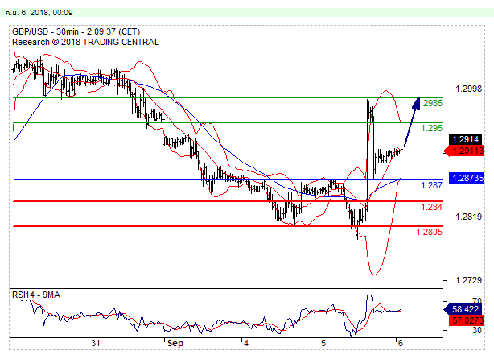Click the black 1.2914 price tag
Image resolution: width=494 pixels, height=355 pixels.
coord(467,139)
